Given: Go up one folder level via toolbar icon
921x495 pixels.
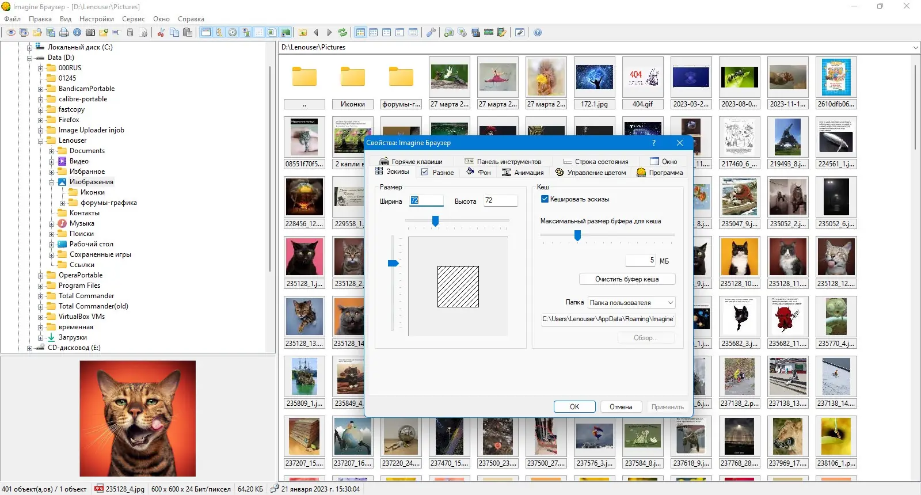Looking at the screenshot, I should pos(303,33).
